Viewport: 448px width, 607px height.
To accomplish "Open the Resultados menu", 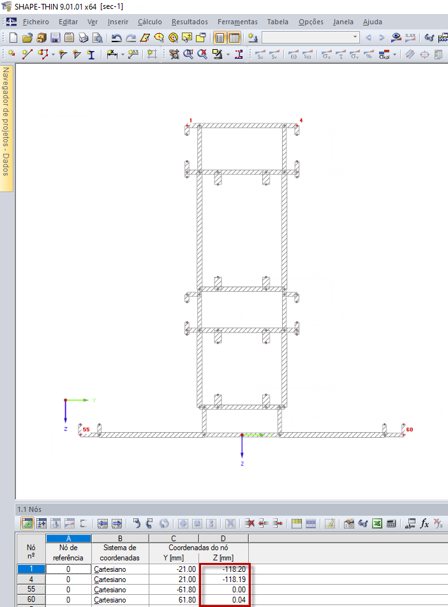I will [190, 22].
